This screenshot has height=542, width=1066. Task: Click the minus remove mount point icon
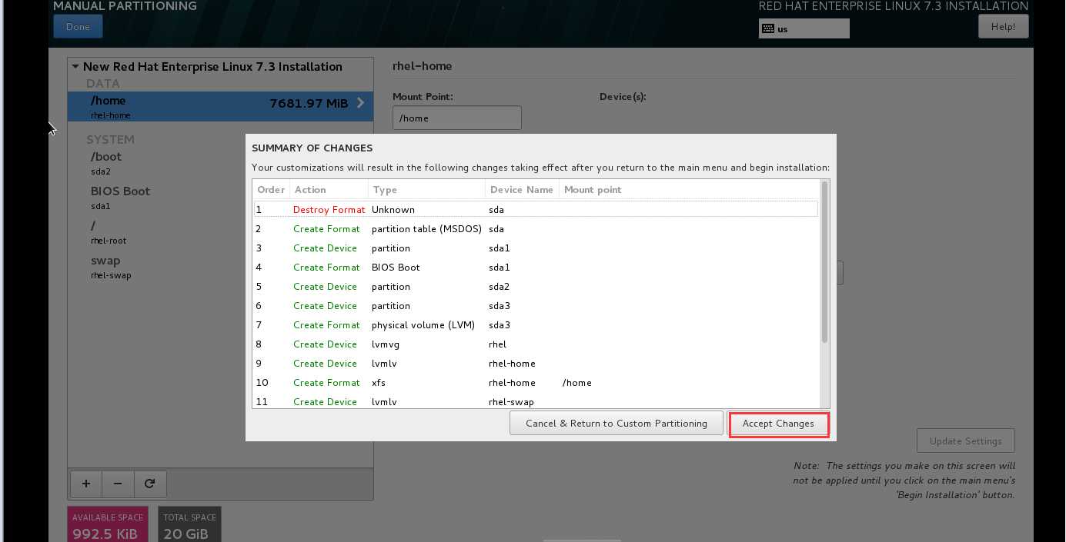[118, 484]
